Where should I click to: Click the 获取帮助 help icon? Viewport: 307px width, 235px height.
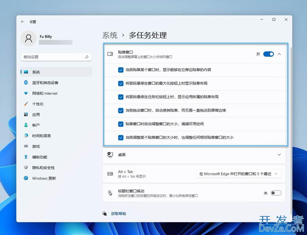[x=105, y=214]
